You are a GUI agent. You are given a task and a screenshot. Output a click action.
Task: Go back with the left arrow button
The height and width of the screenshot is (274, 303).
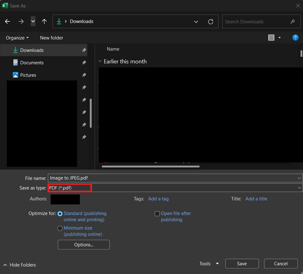[x=7, y=21]
